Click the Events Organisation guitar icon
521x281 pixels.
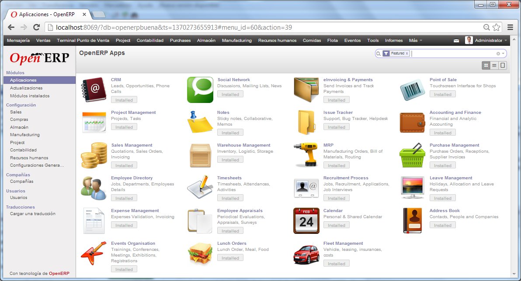tap(94, 254)
